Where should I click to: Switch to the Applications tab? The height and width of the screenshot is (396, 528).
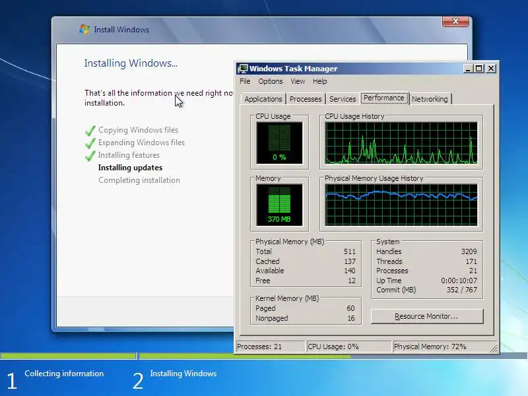[263, 99]
